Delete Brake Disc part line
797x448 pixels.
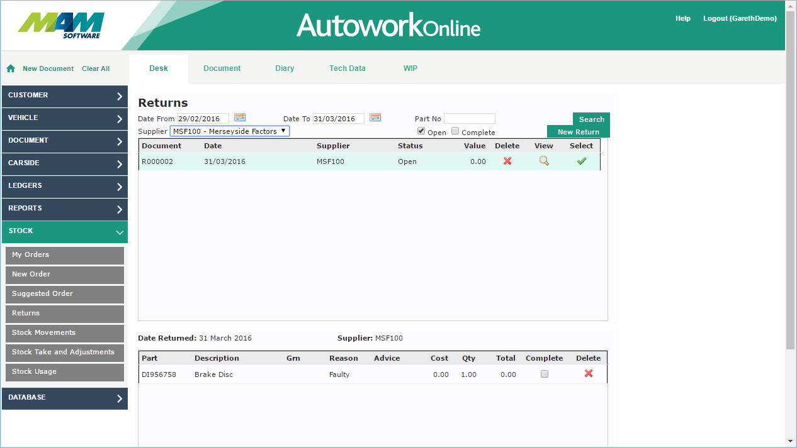589,373
